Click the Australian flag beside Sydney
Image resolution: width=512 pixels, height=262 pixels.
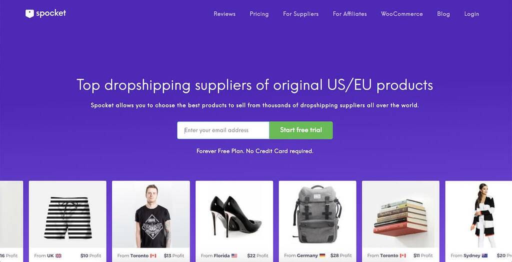[484, 255]
